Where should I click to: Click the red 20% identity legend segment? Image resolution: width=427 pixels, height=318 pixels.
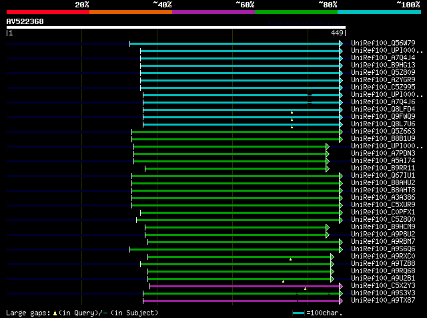(48, 12)
